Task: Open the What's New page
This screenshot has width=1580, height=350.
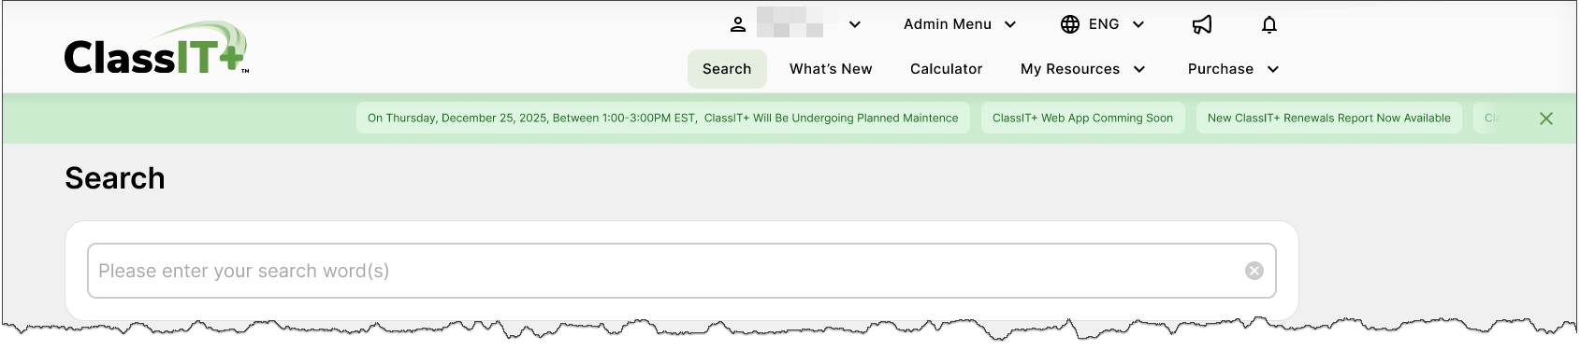Action: pos(831,69)
